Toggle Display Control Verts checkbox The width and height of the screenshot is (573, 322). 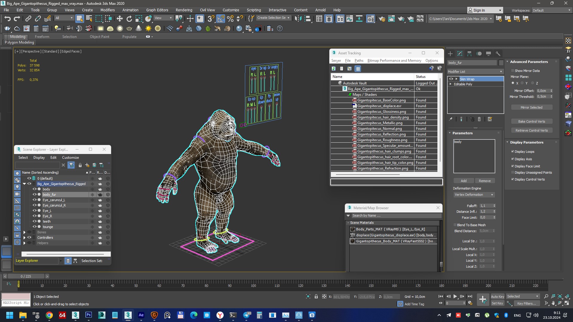pyautogui.click(x=513, y=179)
